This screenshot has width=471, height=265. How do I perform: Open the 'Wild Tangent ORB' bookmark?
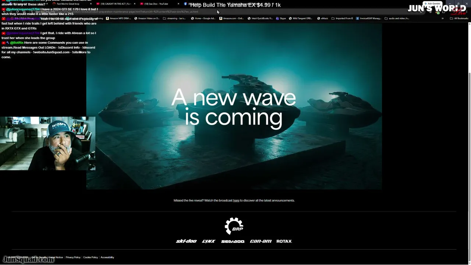point(301,18)
